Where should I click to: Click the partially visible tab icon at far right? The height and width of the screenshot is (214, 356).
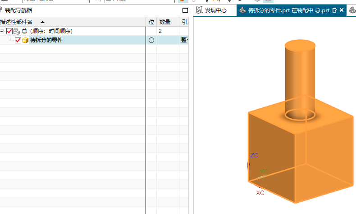click(x=352, y=10)
